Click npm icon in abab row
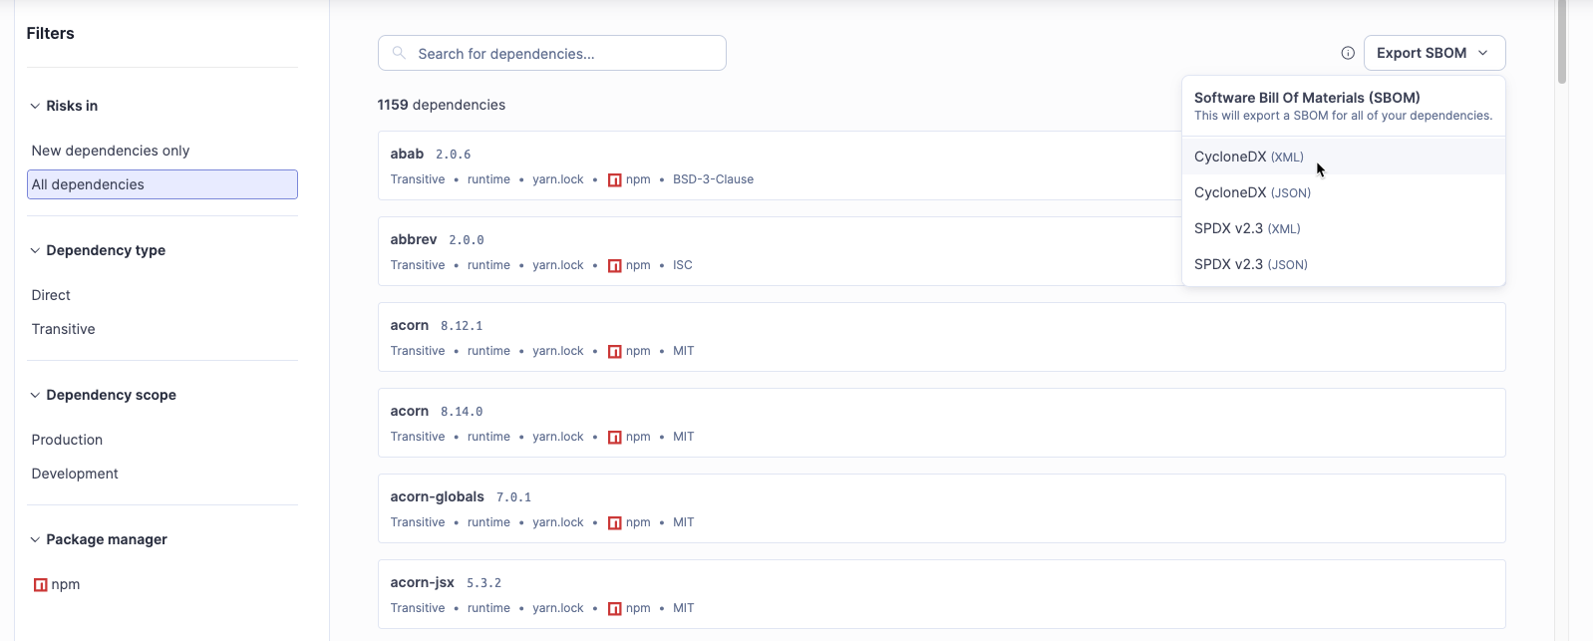 coord(615,180)
